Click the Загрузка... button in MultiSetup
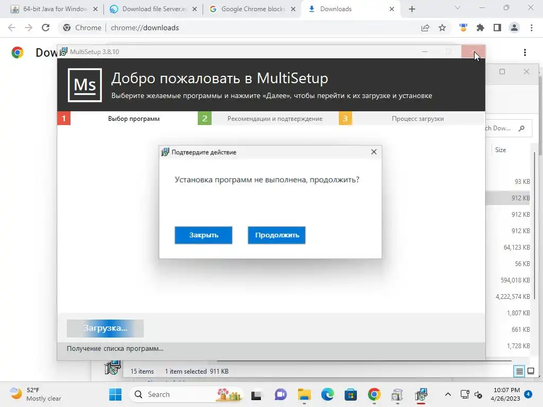 (x=105, y=328)
